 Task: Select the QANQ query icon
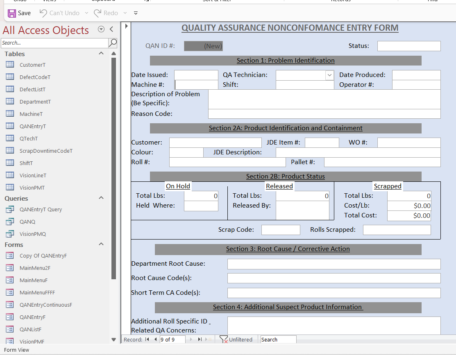click(10, 221)
